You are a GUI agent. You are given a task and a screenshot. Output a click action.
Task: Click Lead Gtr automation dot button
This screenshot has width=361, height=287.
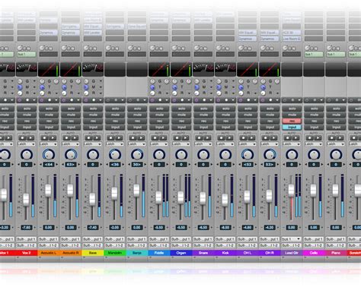(x=288, y=138)
